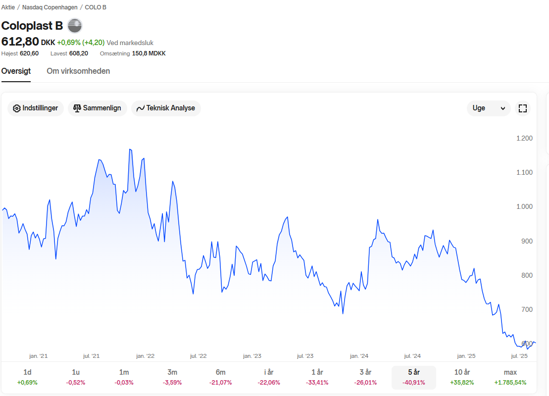Screen dimensions: 549x396
Task: Click the COLO B breadcrumb
Action: tap(96, 7)
